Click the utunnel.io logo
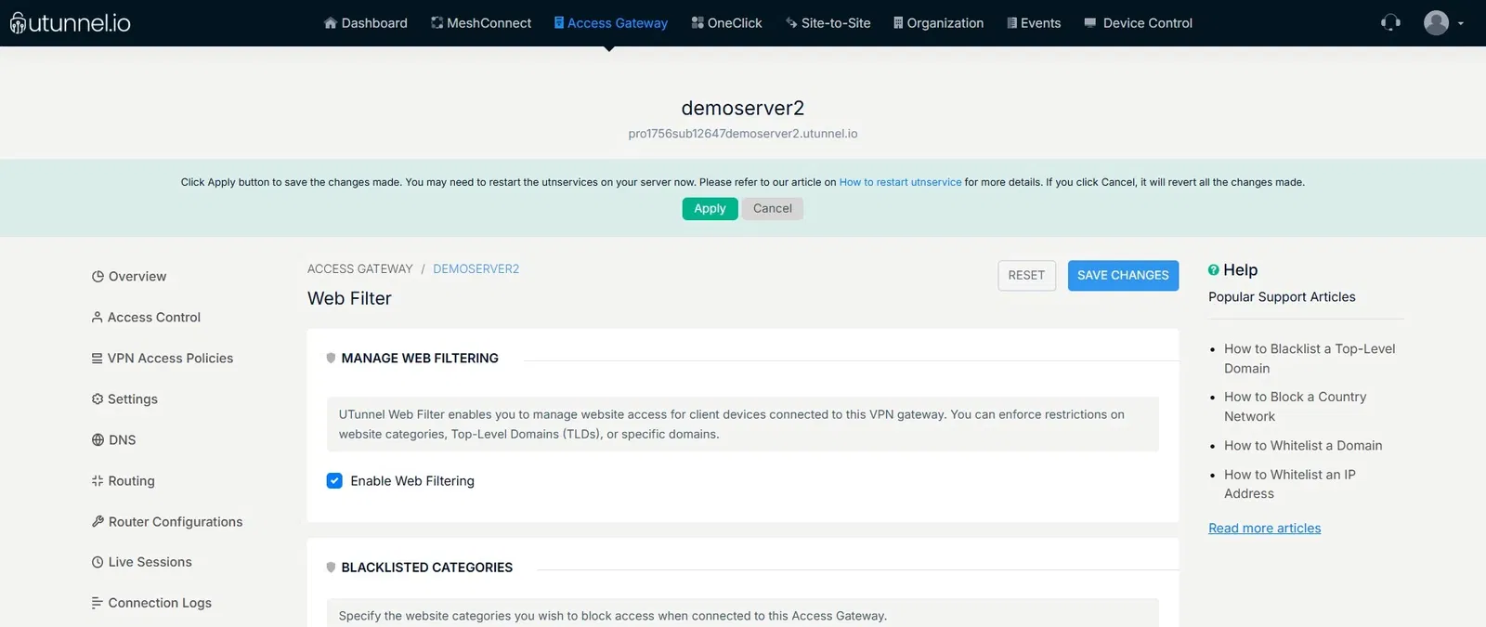The height and width of the screenshot is (627, 1486). pos(71,22)
